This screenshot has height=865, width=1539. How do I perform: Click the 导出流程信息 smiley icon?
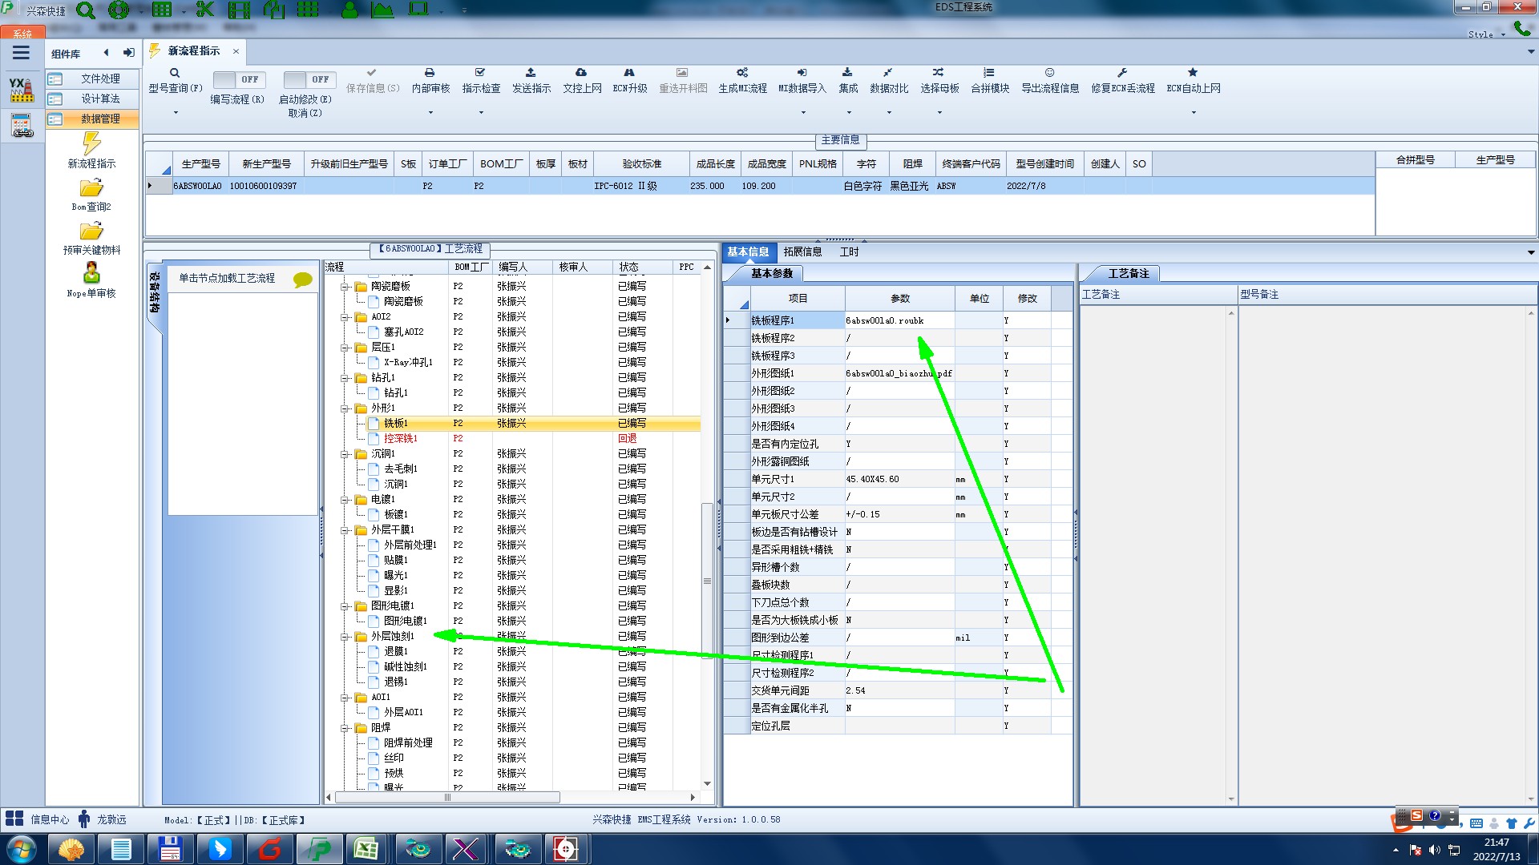click(x=1049, y=73)
